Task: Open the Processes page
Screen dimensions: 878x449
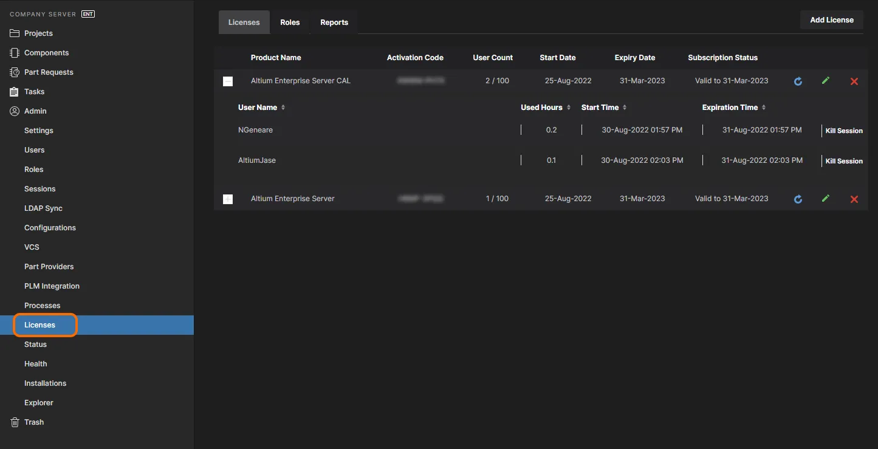Action: coord(43,306)
